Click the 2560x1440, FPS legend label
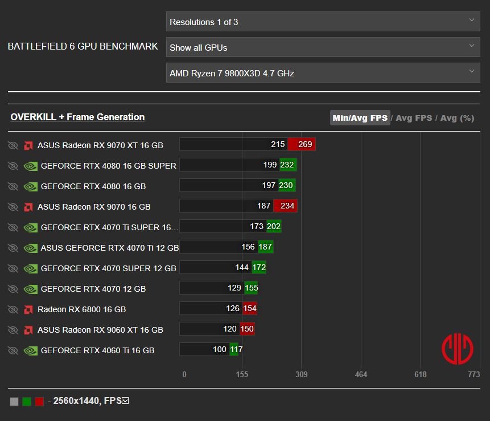 pyautogui.click(x=87, y=400)
